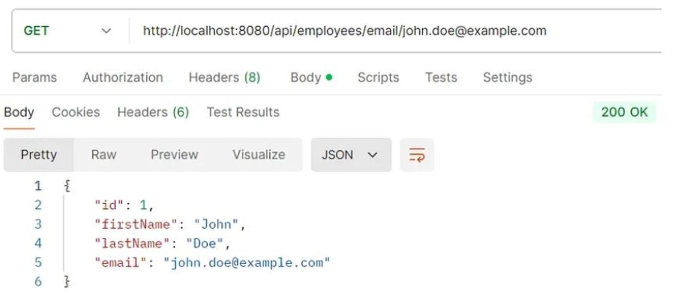
Task: Select the Pretty view mode
Action: [39, 155]
